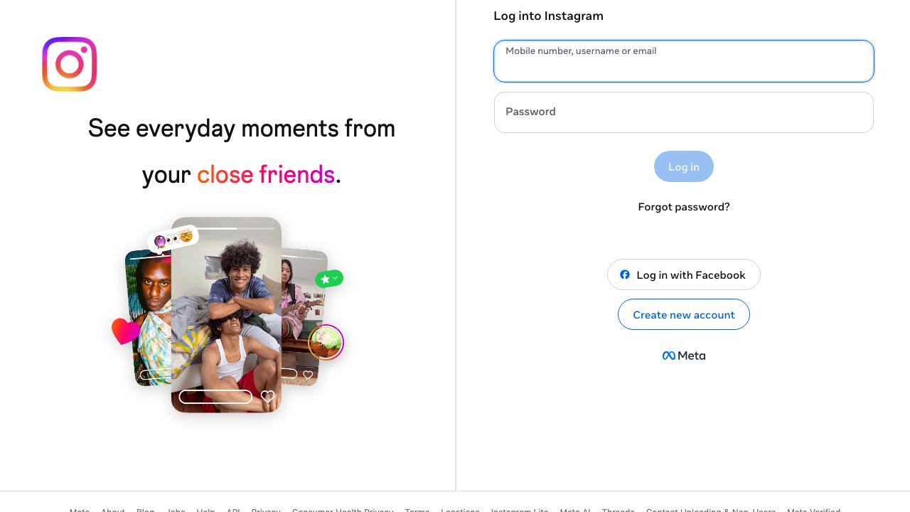The width and height of the screenshot is (910, 512).
Task: Click the Instagram camera logo
Action: [x=70, y=64]
